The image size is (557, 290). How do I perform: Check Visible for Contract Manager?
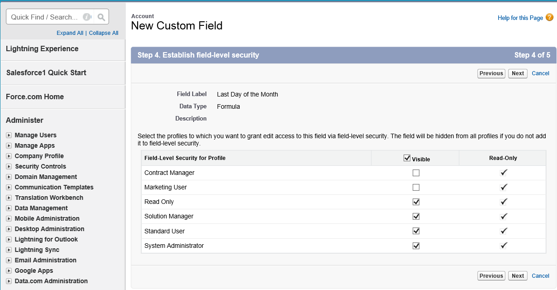(416, 173)
